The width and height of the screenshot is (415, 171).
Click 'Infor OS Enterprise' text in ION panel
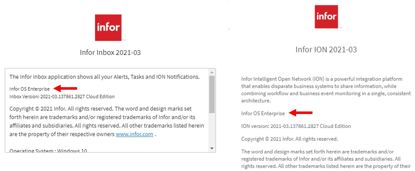point(263,113)
